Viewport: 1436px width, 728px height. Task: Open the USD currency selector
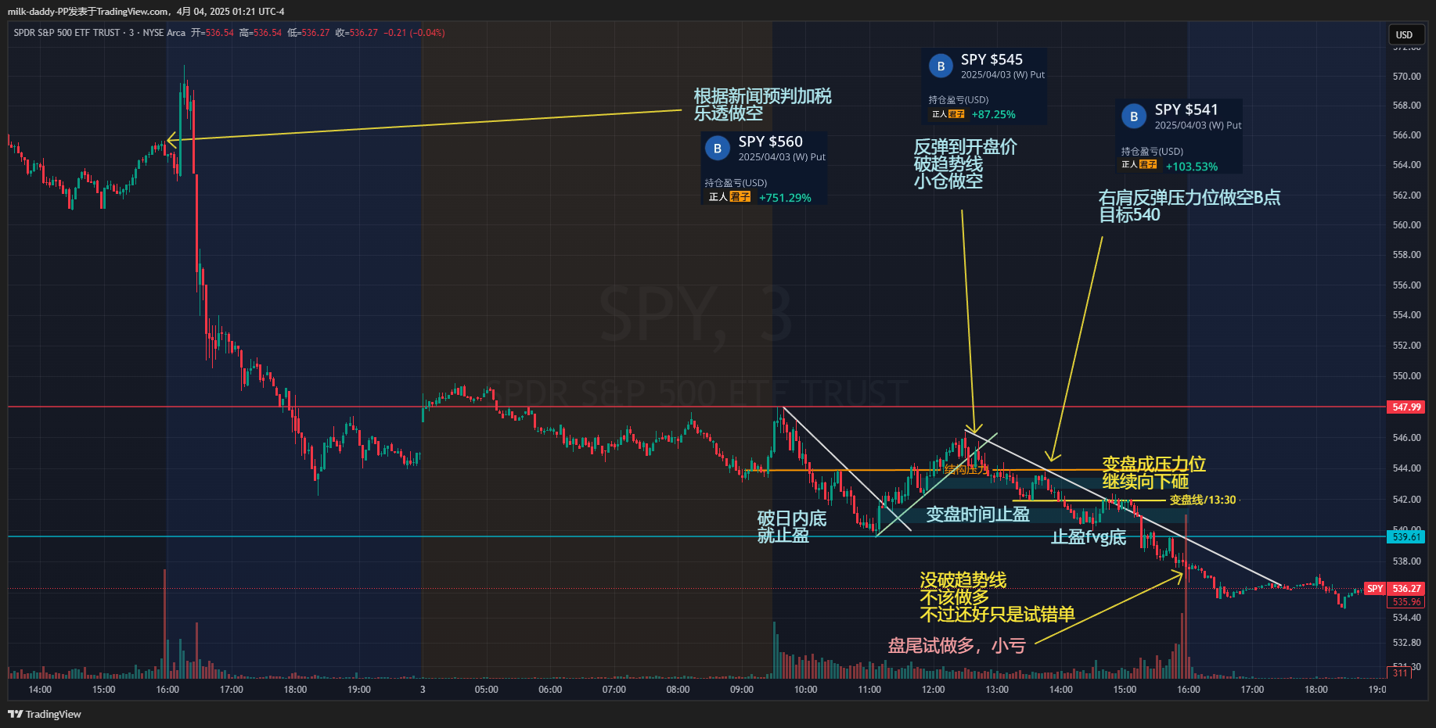(x=1405, y=34)
